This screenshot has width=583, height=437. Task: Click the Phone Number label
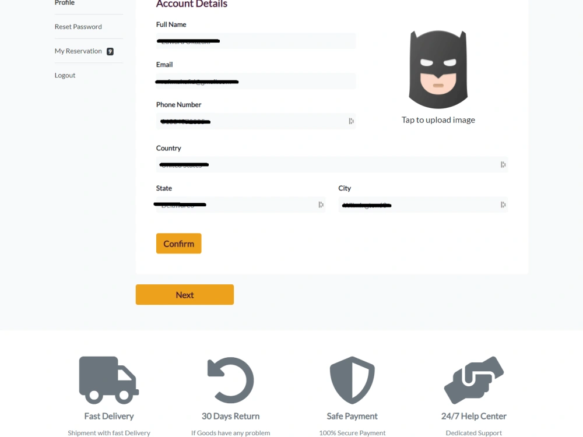pos(178,105)
